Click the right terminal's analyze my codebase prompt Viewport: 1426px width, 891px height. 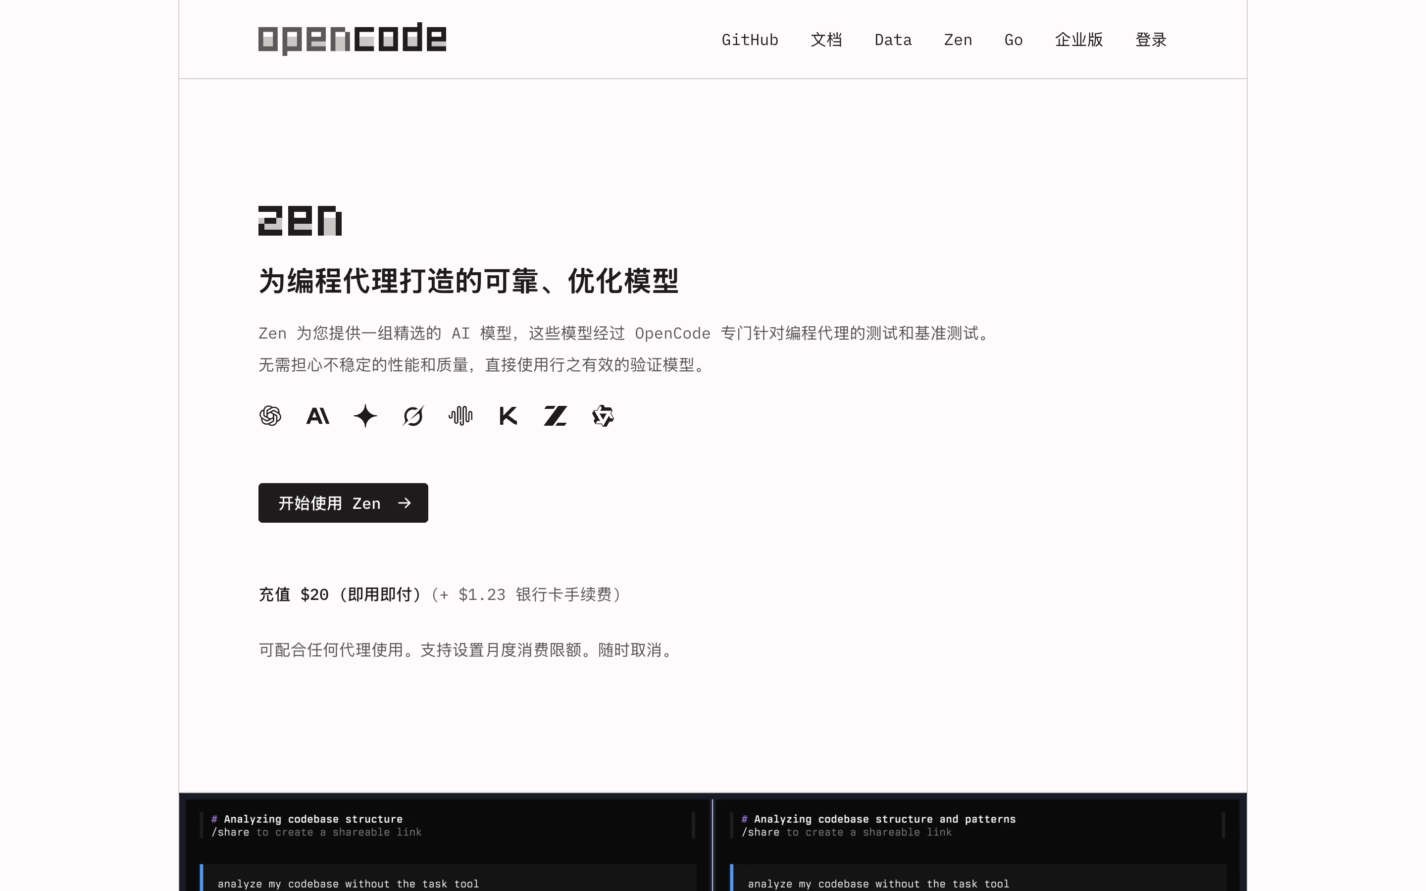tap(878, 884)
